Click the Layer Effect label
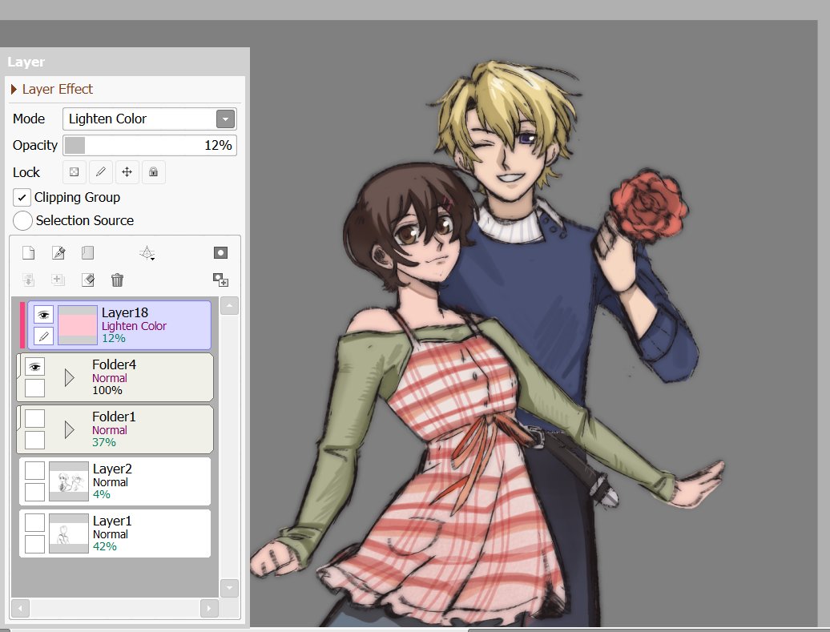Screen dimensions: 830x632 click(x=57, y=89)
